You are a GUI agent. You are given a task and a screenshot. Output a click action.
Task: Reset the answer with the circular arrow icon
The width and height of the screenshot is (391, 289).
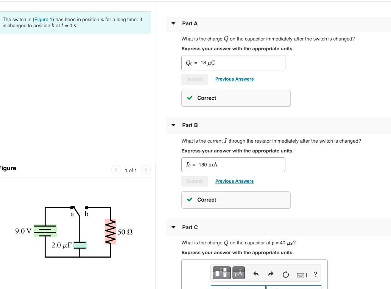coord(286,274)
